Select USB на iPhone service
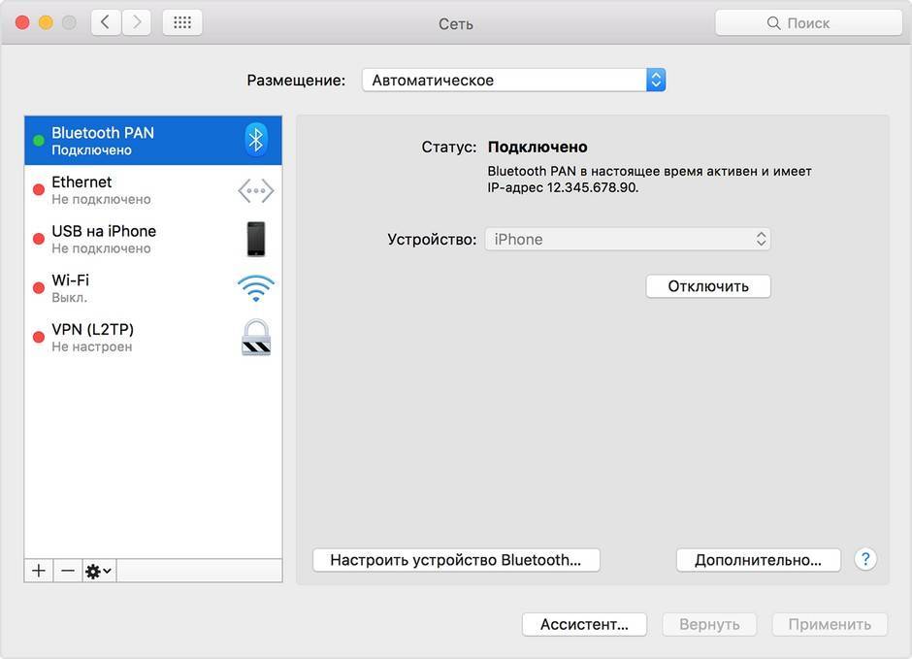The width and height of the screenshot is (912, 659). (x=153, y=239)
